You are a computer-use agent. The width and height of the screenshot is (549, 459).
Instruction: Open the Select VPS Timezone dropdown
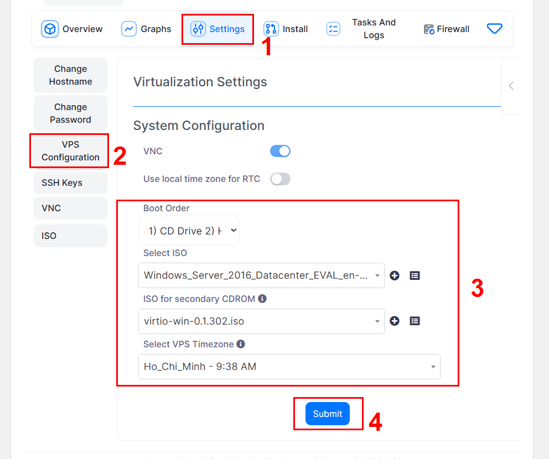[x=289, y=367]
